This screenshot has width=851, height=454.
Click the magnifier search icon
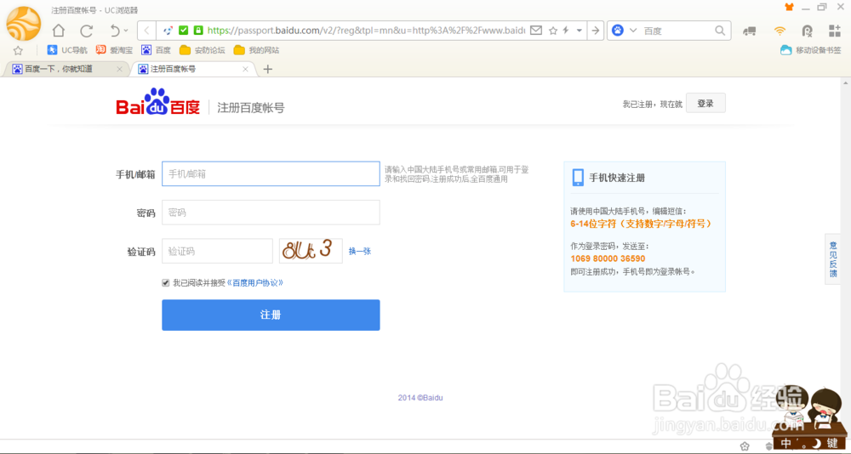click(x=720, y=31)
